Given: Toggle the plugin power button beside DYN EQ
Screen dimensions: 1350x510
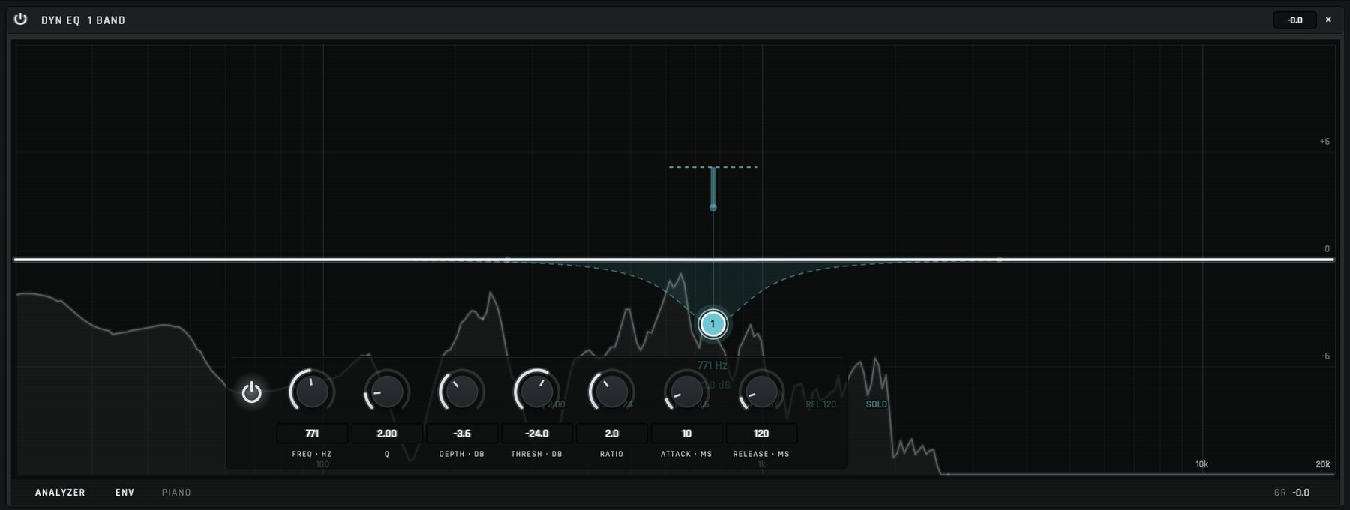Looking at the screenshot, I should click(x=20, y=19).
